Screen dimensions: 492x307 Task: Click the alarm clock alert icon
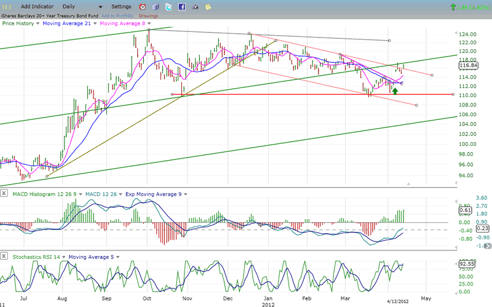(x=141, y=7)
